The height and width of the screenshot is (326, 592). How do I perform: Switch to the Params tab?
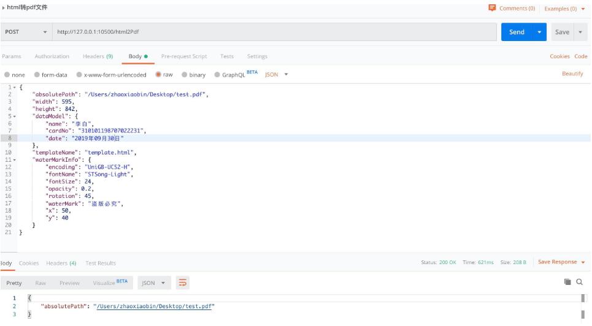coord(11,56)
